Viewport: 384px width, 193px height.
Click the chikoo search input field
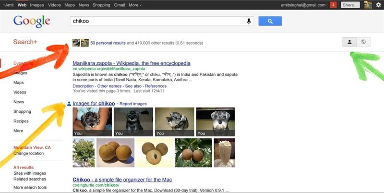157,21
